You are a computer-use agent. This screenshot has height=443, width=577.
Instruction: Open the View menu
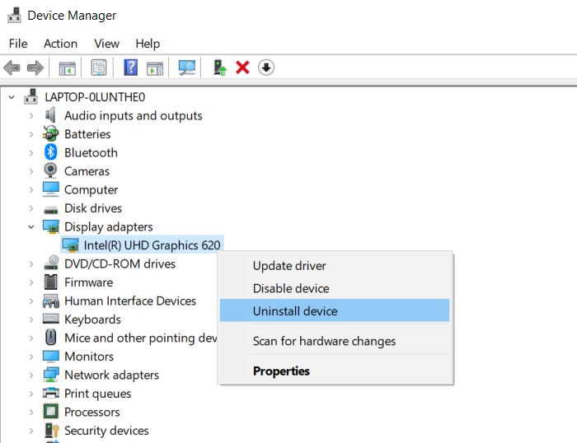[106, 44]
